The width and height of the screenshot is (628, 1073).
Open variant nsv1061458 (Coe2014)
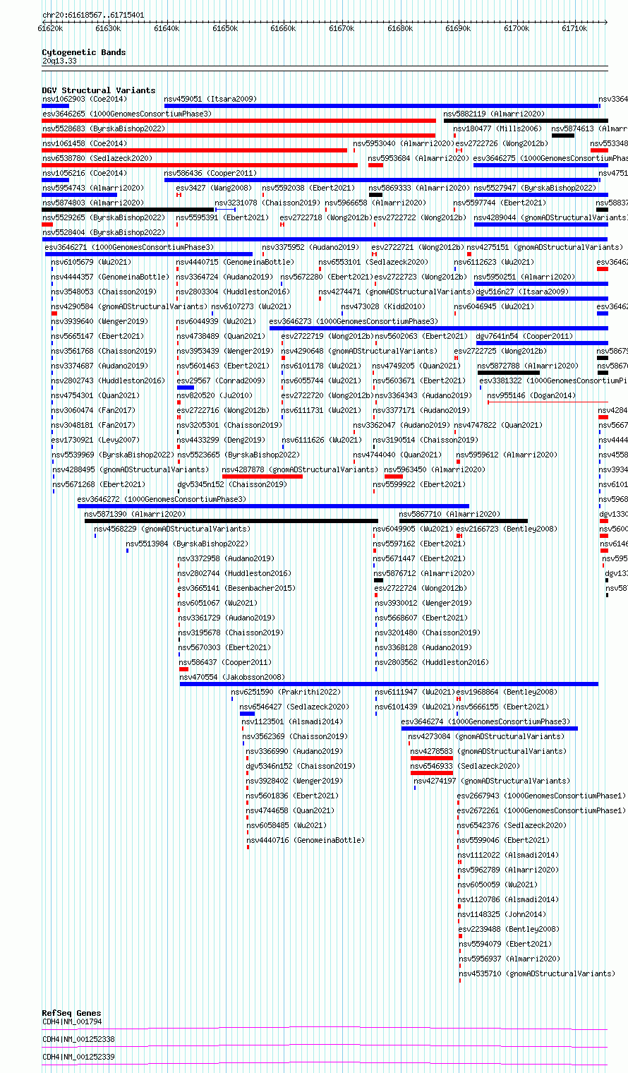(85, 144)
